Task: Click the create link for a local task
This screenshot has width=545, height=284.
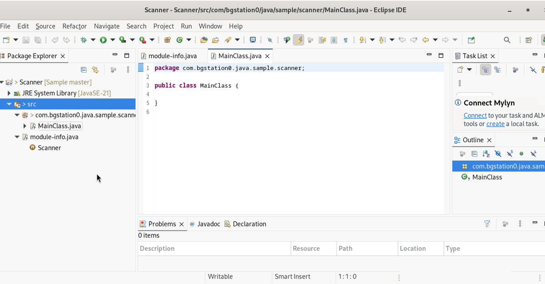Action: pyautogui.click(x=495, y=124)
